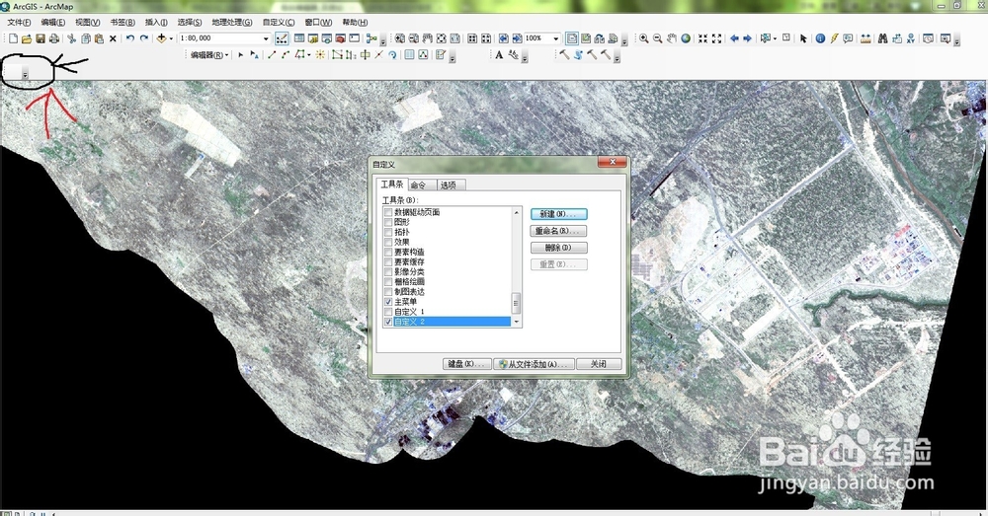Viewport: 988px width, 516px height.
Task: Select the Pan hand tool
Action: [672, 38]
